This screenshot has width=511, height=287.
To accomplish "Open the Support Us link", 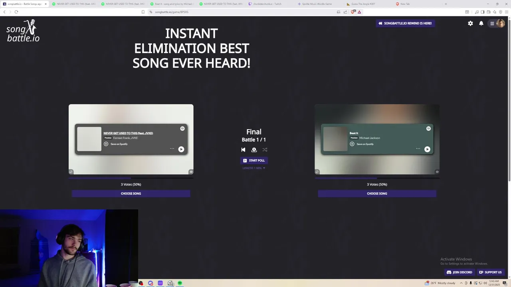I will [490, 272].
